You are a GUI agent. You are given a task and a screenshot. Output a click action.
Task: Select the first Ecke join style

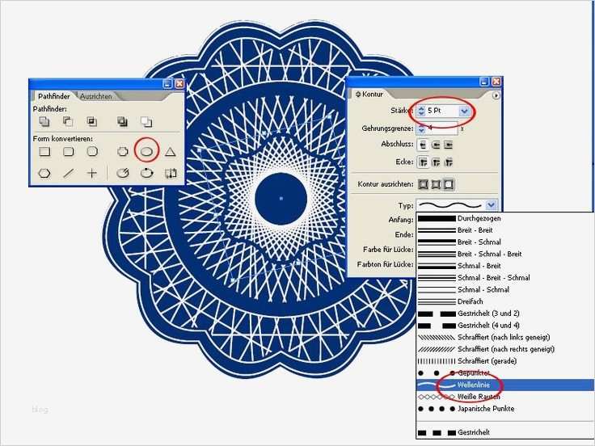click(423, 162)
